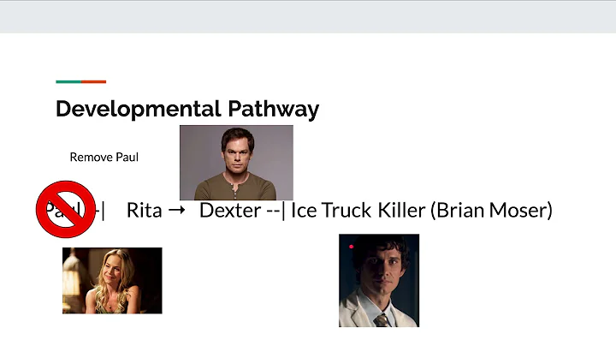Select the photo of the blonde woman

click(112, 280)
